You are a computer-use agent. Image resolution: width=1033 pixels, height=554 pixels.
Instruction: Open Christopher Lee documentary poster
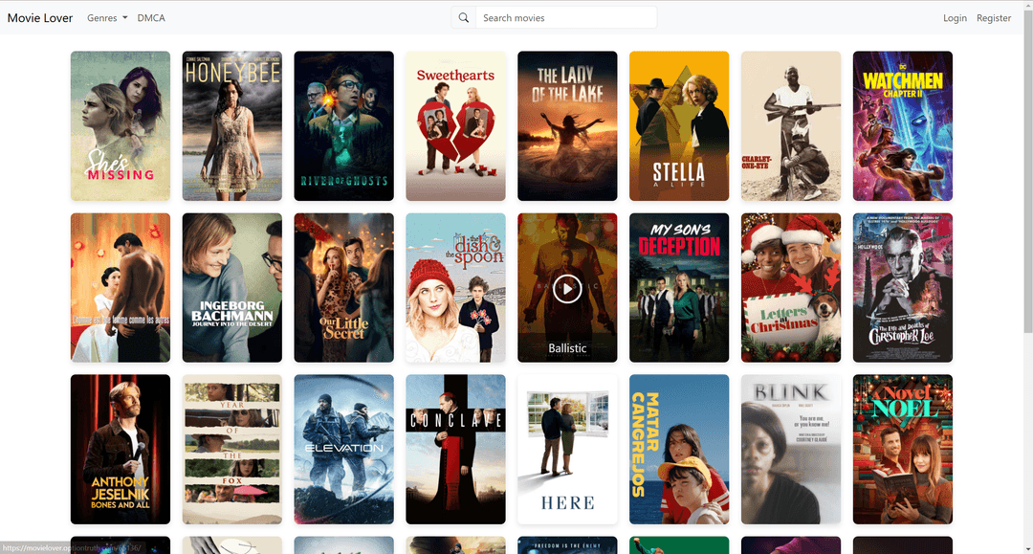(903, 288)
